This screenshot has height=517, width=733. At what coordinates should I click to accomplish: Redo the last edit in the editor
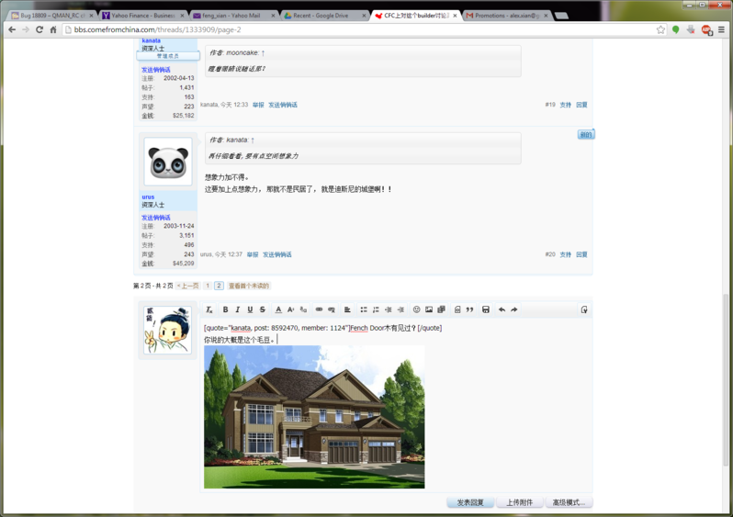(514, 309)
